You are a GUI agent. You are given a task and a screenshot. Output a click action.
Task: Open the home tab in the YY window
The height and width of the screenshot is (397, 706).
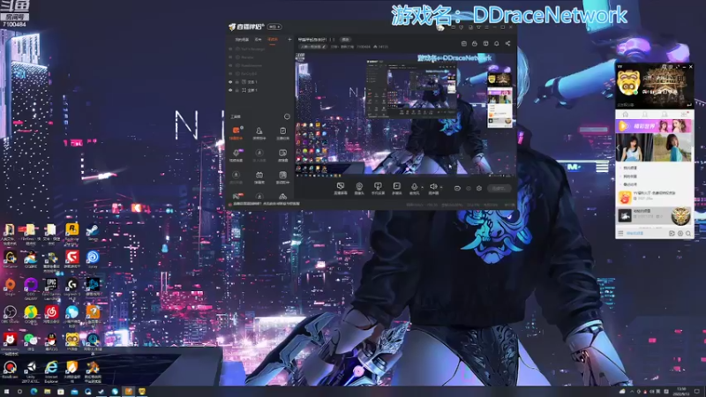[625, 115]
